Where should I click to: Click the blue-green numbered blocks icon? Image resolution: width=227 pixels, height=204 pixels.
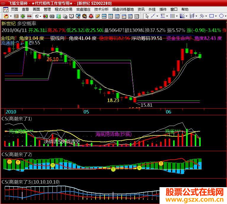(x=59, y=16)
